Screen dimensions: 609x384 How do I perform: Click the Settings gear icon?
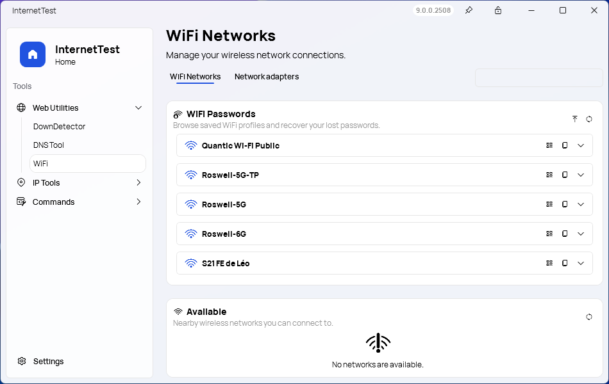pyautogui.click(x=22, y=361)
